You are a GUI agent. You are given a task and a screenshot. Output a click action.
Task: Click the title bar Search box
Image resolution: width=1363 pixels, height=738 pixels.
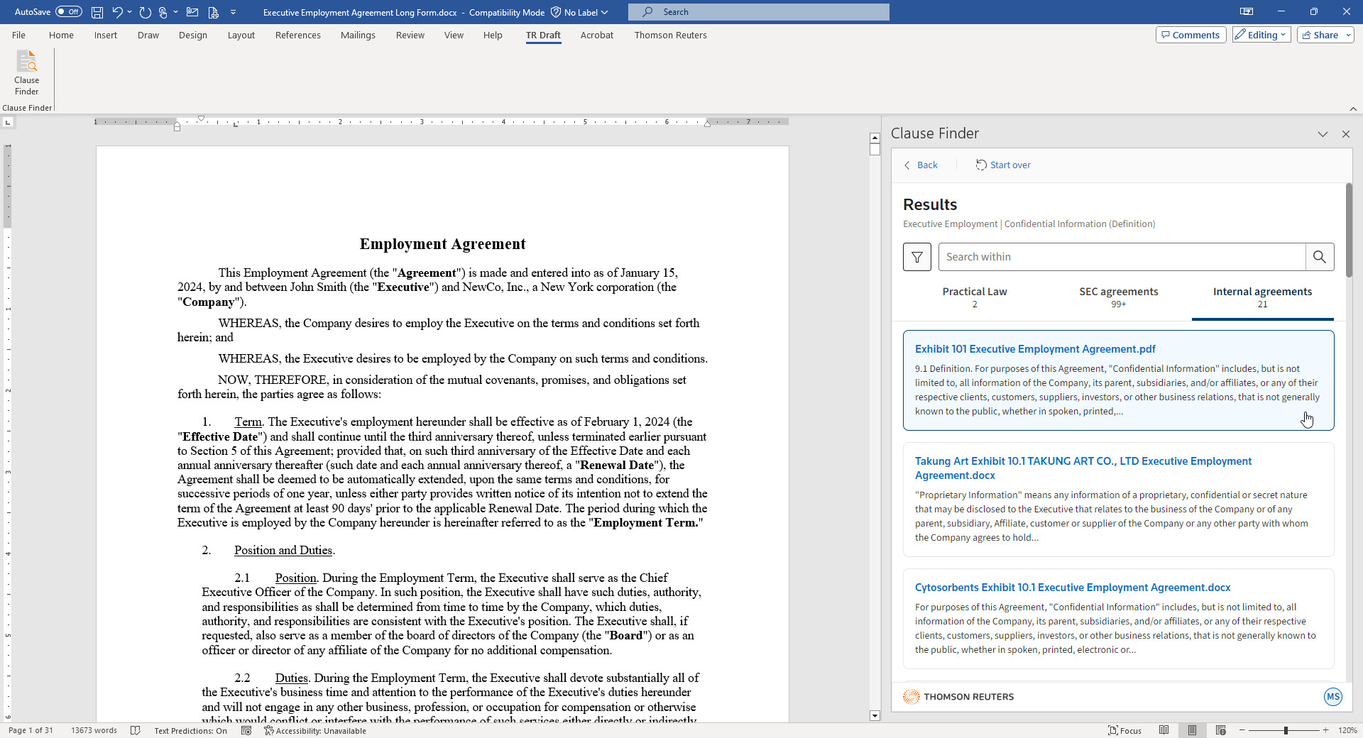pos(758,12)
